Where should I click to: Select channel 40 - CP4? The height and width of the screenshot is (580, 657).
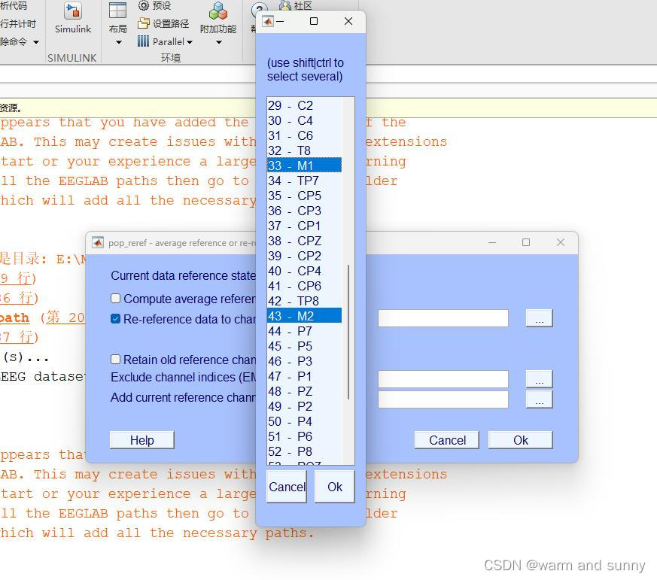coord(305,271)
